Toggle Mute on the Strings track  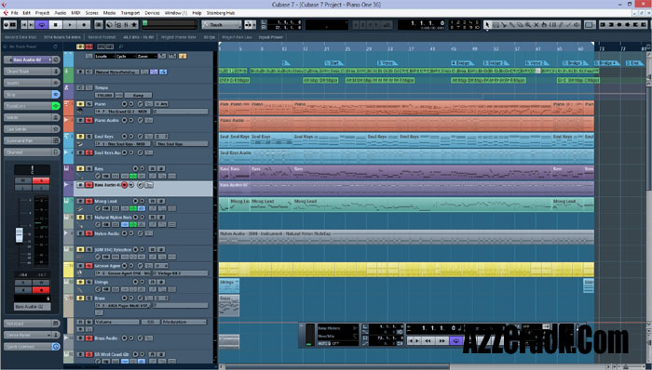(x=81, y=282)
